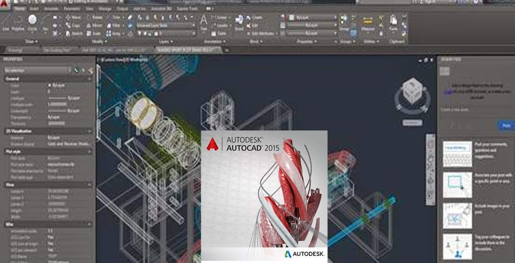Select the Move tool
This screenshot has height=263, width=515.
pos(73,17)
